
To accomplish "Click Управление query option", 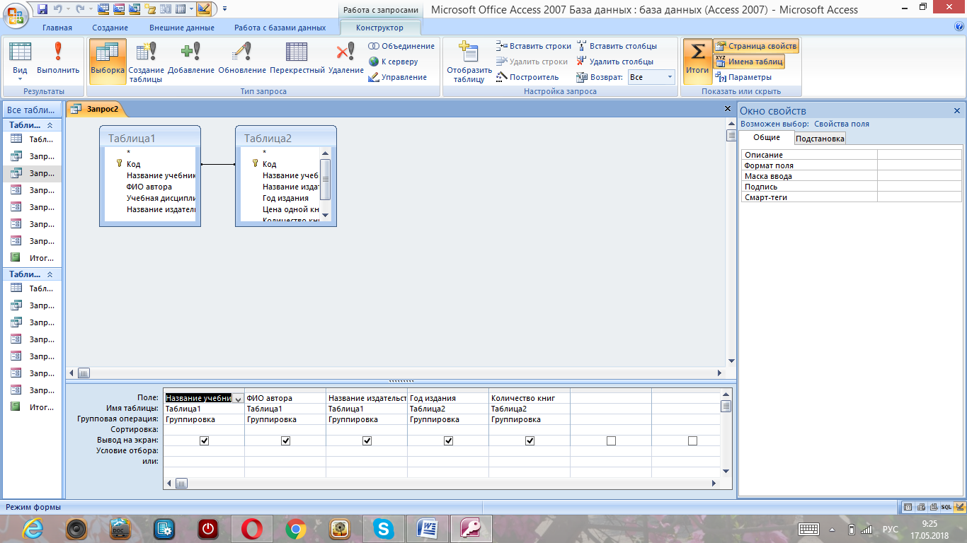I will (x=397, y=77).
